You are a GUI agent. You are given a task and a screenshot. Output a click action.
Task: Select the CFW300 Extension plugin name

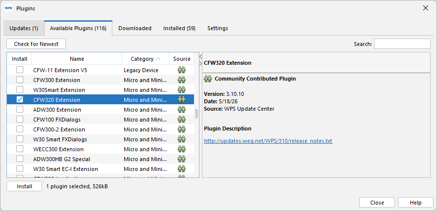point(56,80)
